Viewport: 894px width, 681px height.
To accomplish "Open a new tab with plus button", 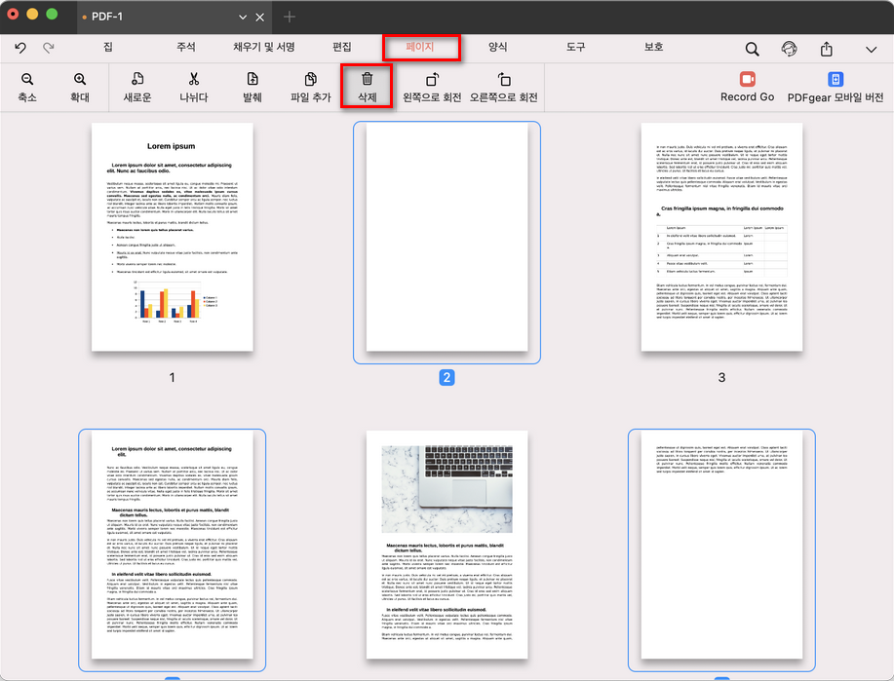I will pyautogui.click(x=289, y=17).
